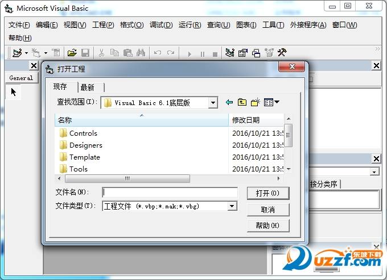Select the Designers folder
Viewport: 387px width, 280px height.
point(81,145)
